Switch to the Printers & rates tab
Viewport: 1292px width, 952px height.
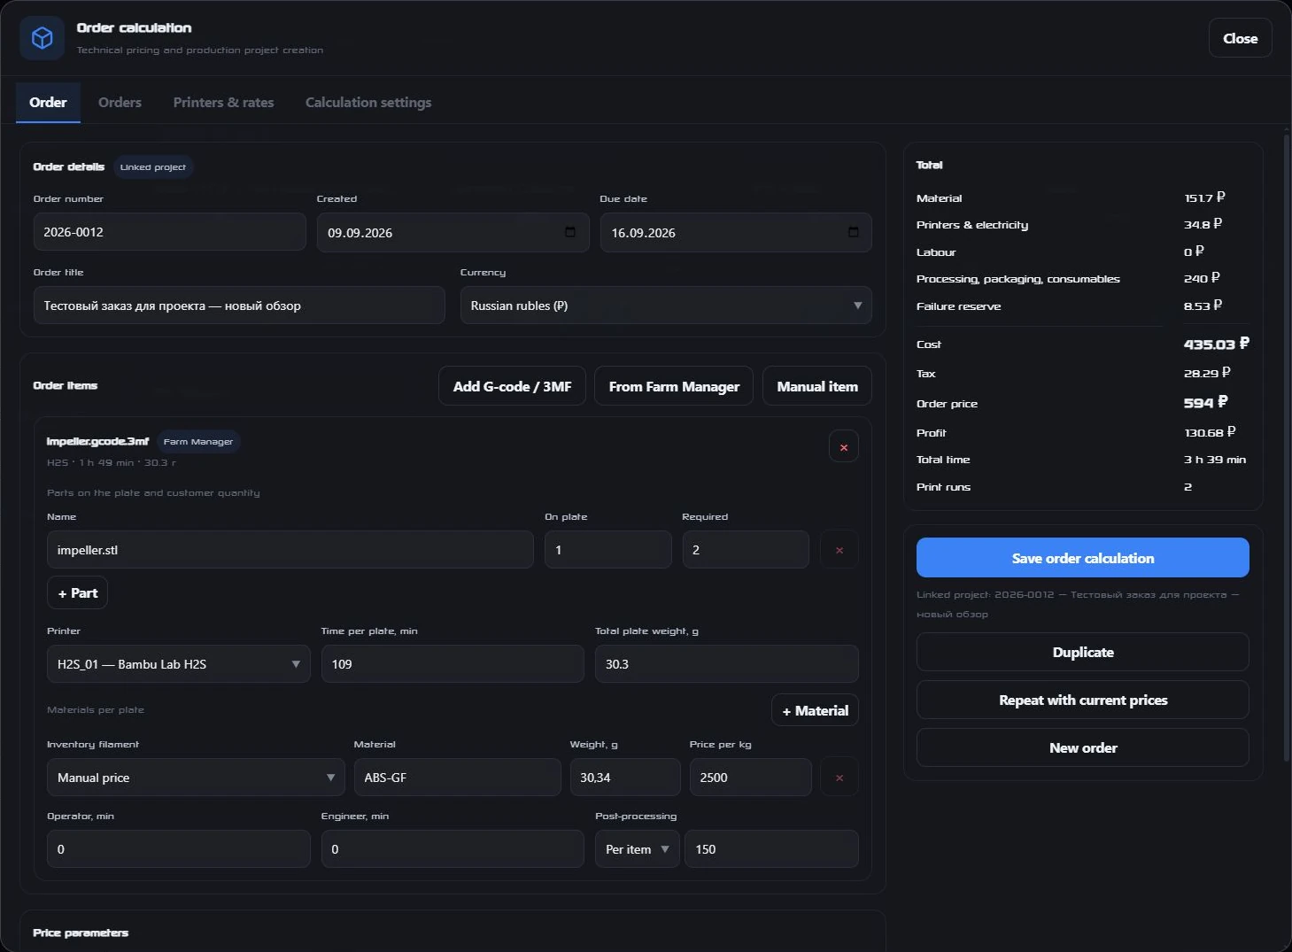223,103
